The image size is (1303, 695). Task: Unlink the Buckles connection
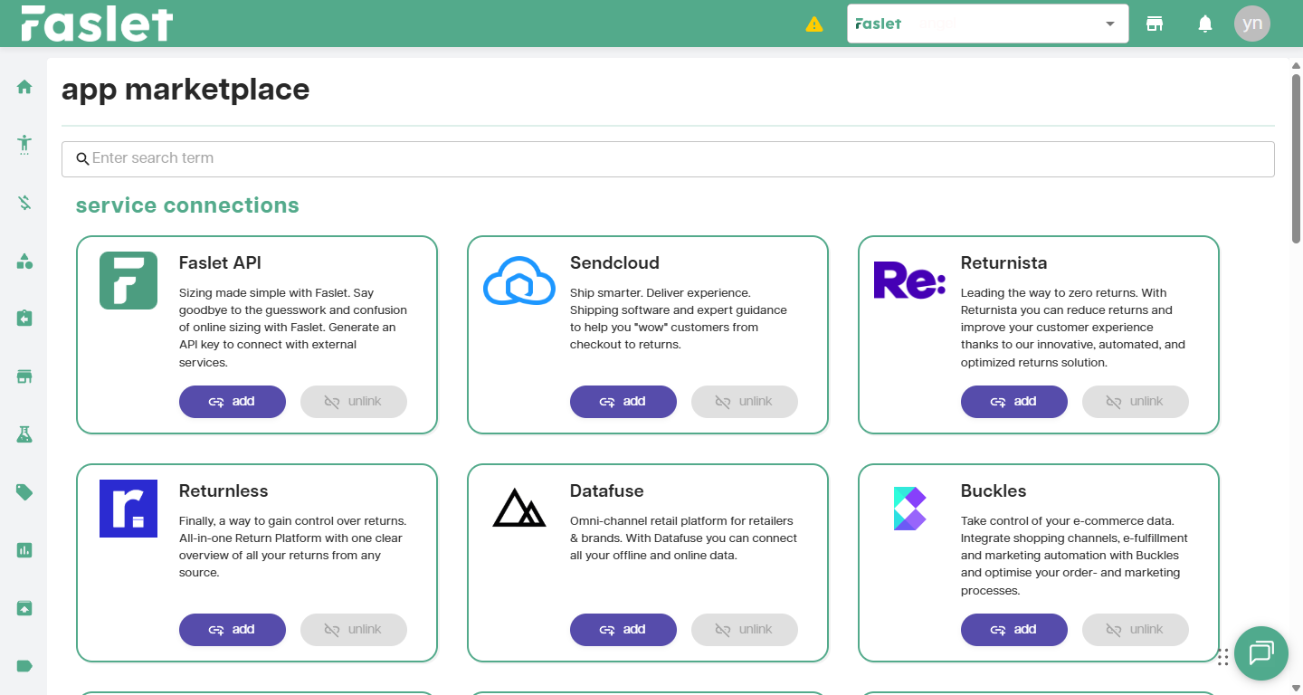(1136, 630)
